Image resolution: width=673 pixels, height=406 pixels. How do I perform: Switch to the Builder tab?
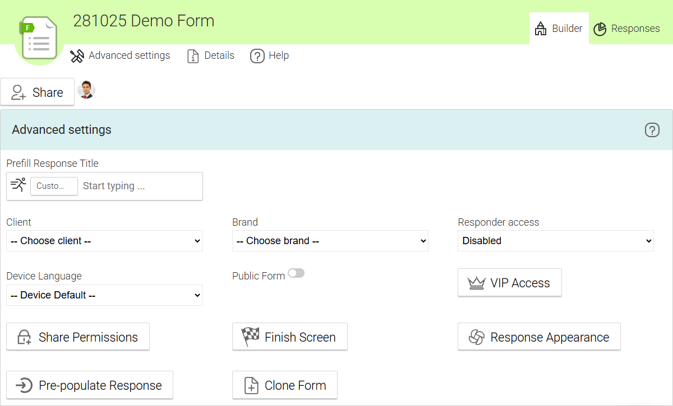[x=559, y=29]
